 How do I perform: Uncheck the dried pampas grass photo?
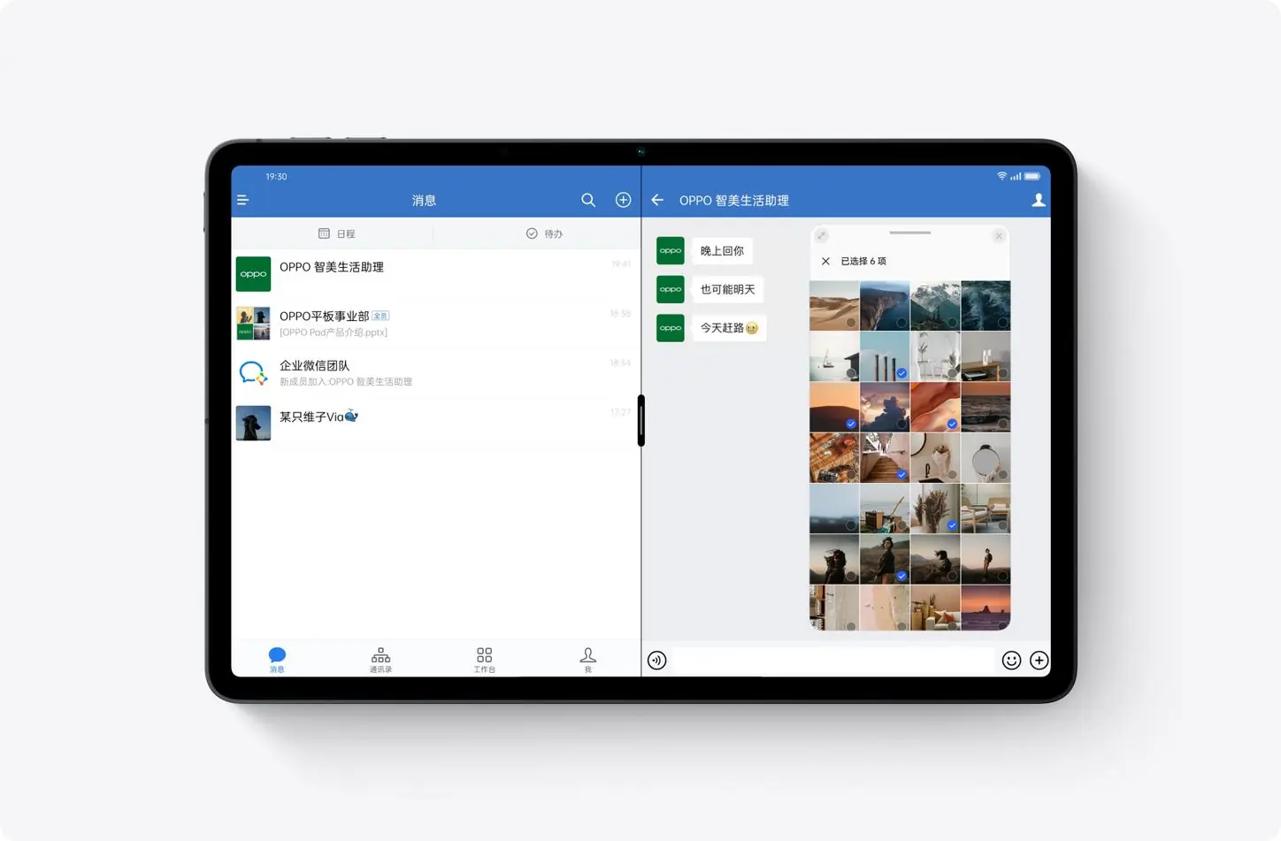click(x=951, y=525)
